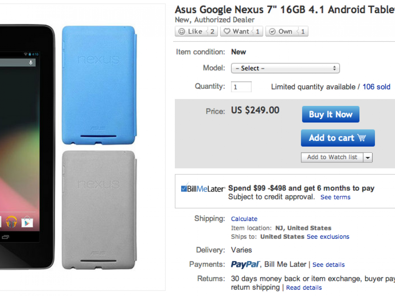Click the Own checkmark icon
This screenshot has height=296, width=395.
tap(272, 32)
